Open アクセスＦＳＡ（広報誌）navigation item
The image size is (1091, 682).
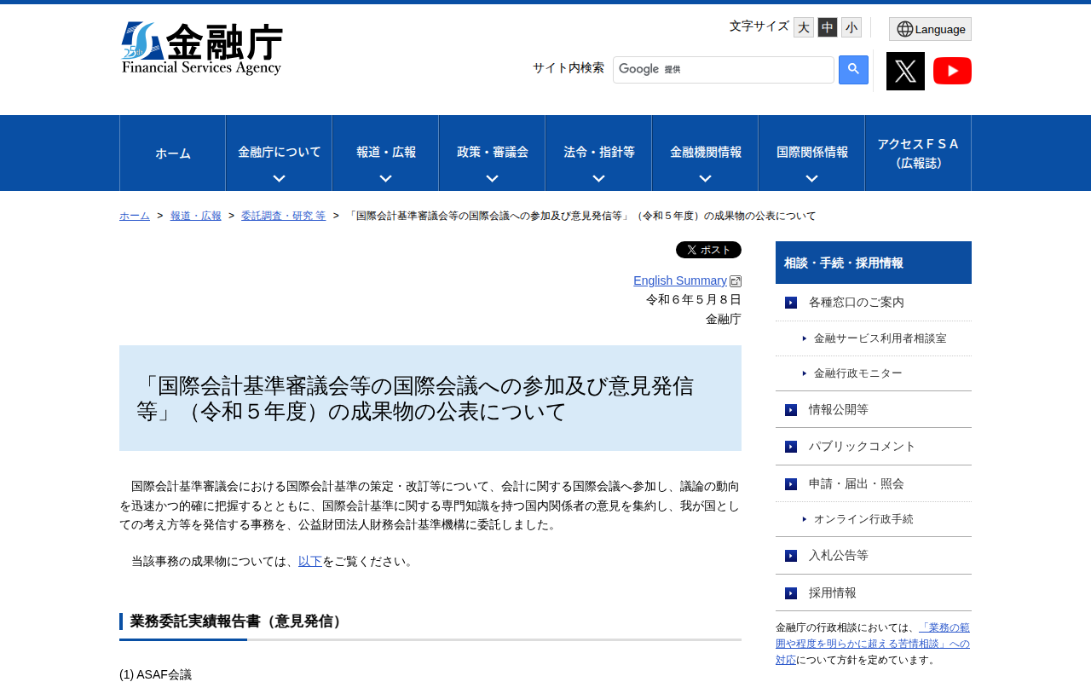point(917,153)
